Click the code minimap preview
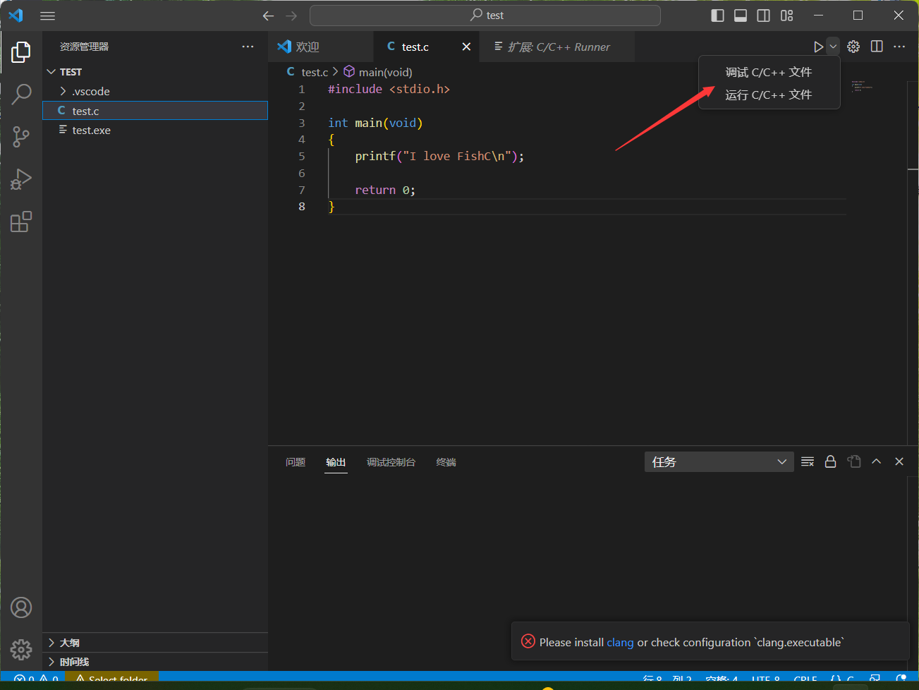The image size is (919, 690). [x=862, y=86]
